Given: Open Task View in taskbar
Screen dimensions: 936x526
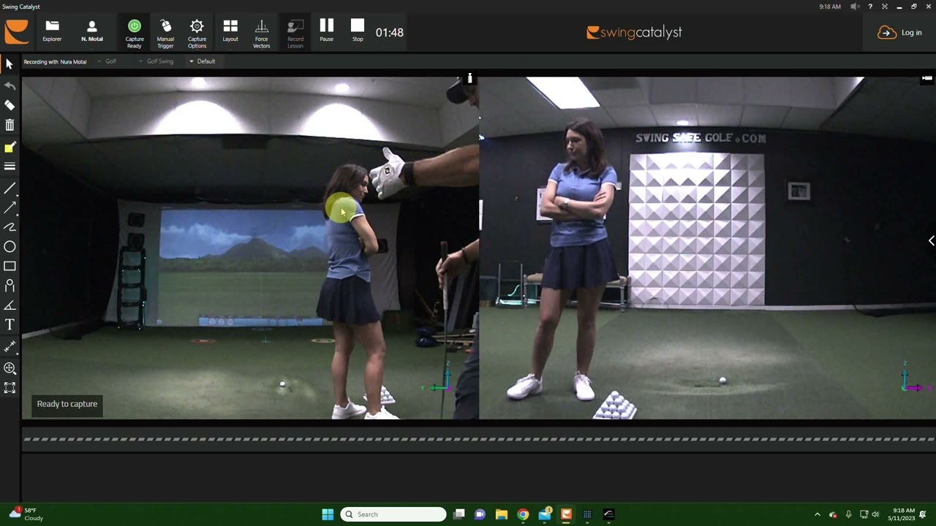Looking at the screenshot, I should tap(458, 514).
